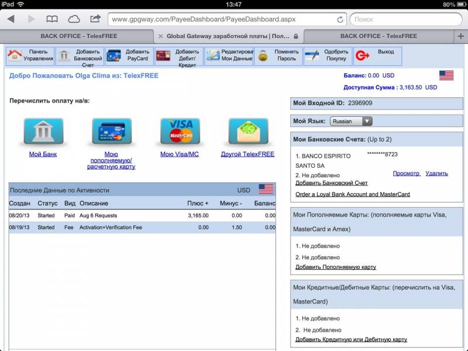This screenshot has width=468, height=351.
Task: Click Добавить Пополняемую карту link
Action: click(335, 267)
